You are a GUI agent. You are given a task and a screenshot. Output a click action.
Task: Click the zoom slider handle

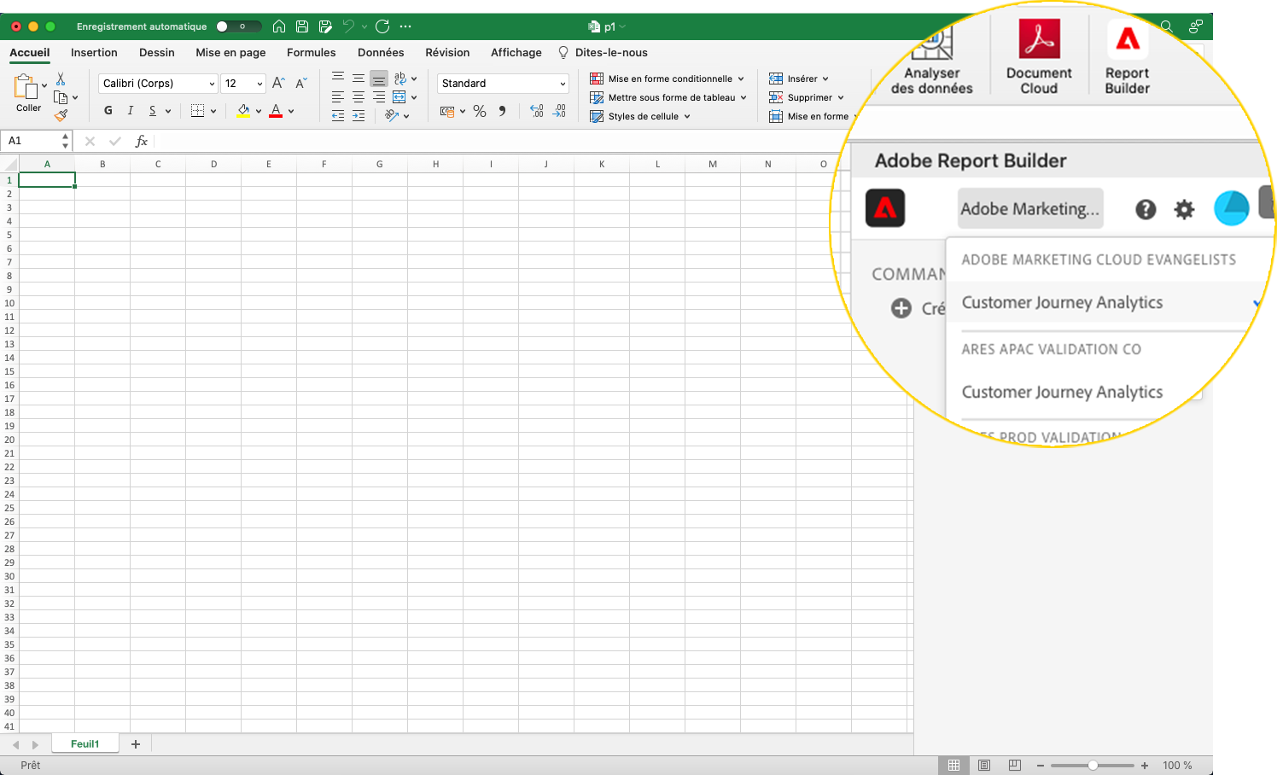pos(1093,766)
